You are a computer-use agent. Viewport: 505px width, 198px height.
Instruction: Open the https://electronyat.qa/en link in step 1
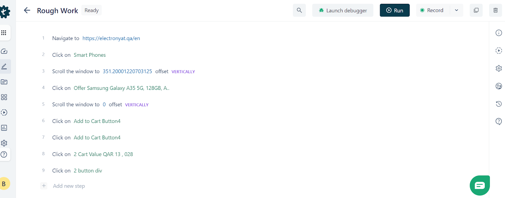click(111, 38)
